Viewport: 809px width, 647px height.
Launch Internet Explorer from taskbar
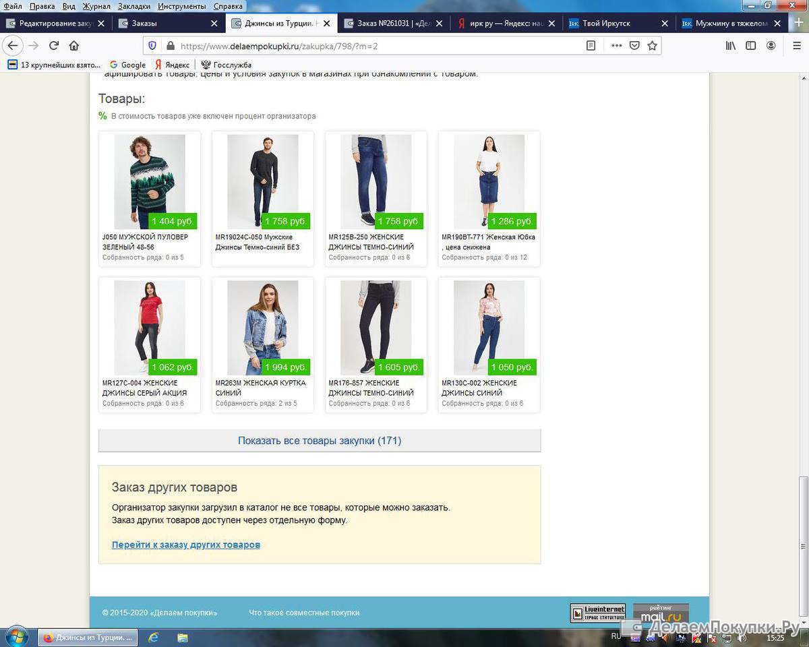pos(153,637)
